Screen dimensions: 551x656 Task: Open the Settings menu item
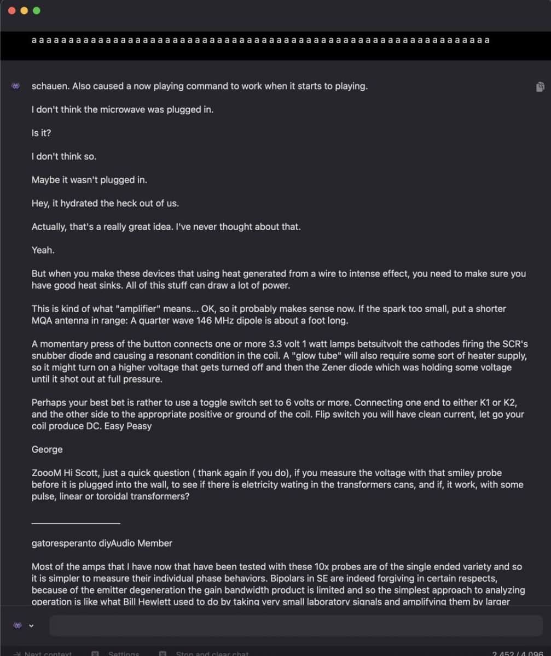coord(123,653)
